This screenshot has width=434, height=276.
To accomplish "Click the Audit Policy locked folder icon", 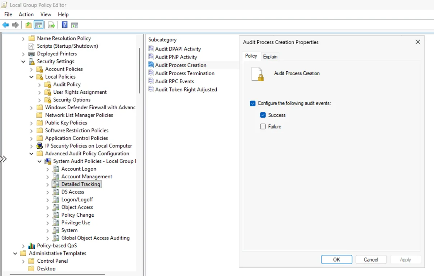I will click(x=48, y=84).
